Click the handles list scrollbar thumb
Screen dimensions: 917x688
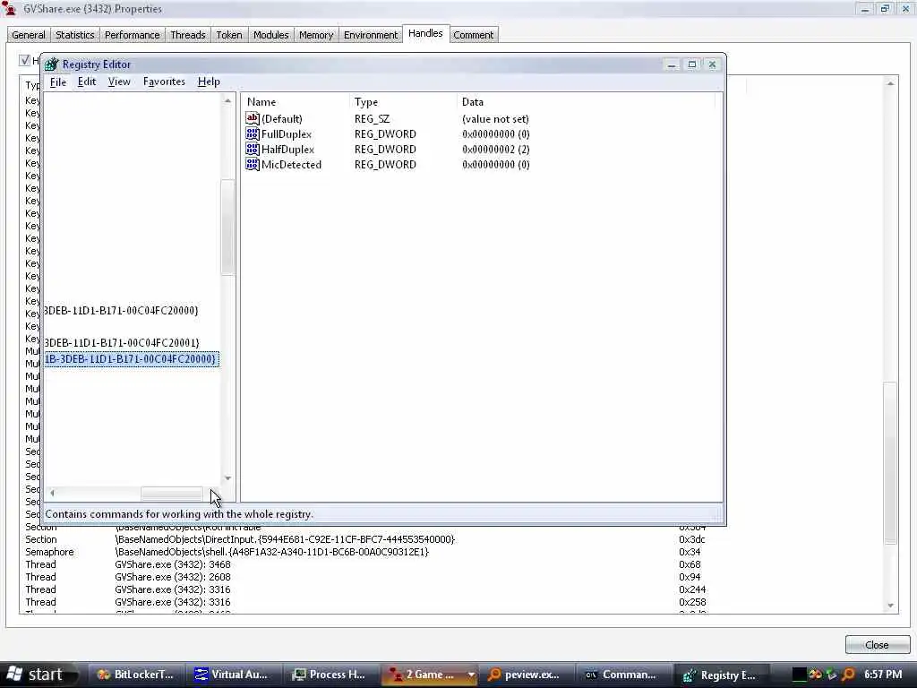pyautogui.click(x=890, y=463)
